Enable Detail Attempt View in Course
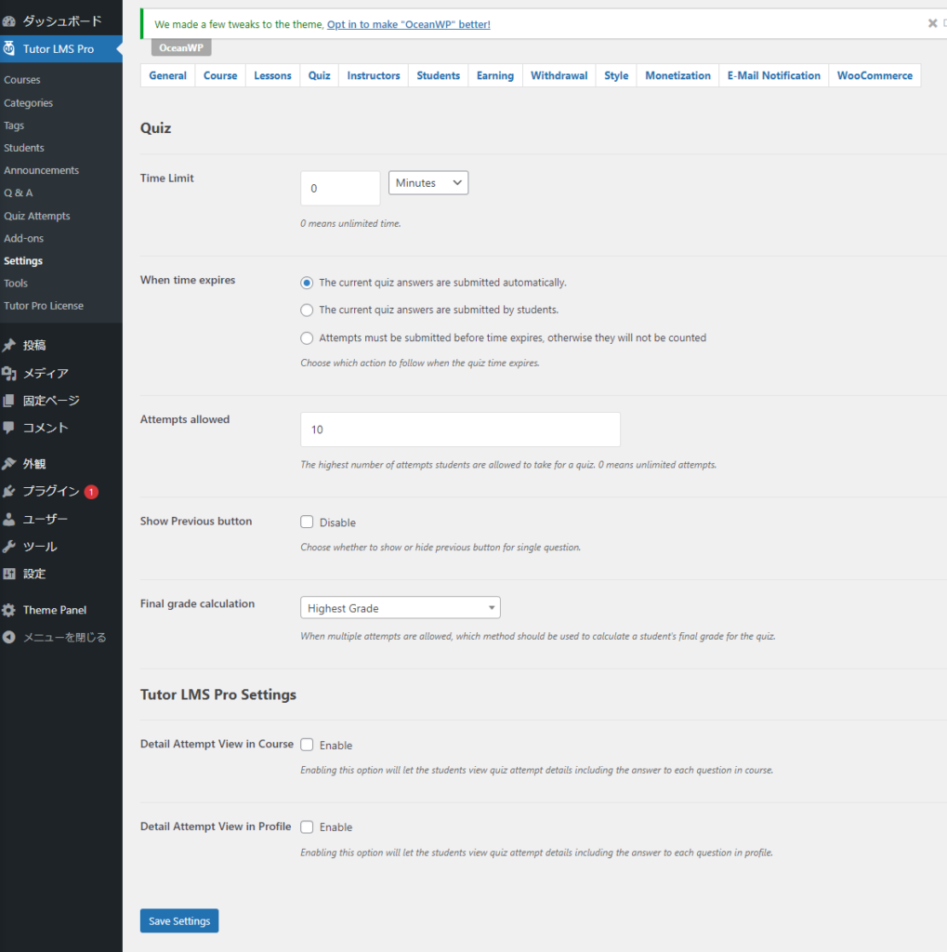This screenshot has height=952, width=947. click(307, 745)
